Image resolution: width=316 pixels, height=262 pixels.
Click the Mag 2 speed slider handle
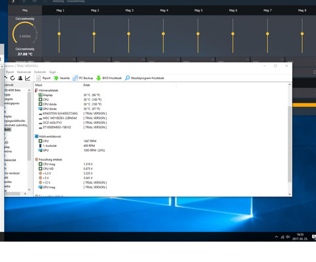(94, 34)
